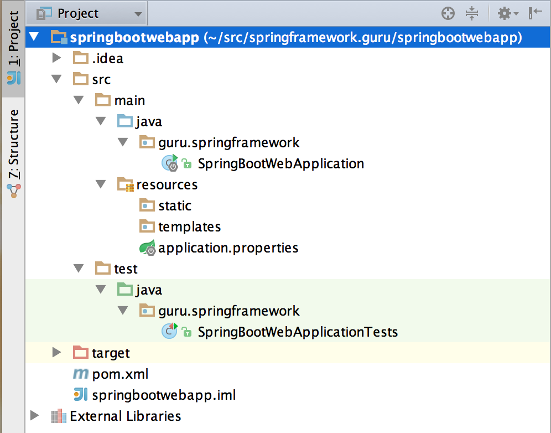This screenshot has width=551, height=433.
Task: Click the resources folder icon
Action: [x=125, y=184]
